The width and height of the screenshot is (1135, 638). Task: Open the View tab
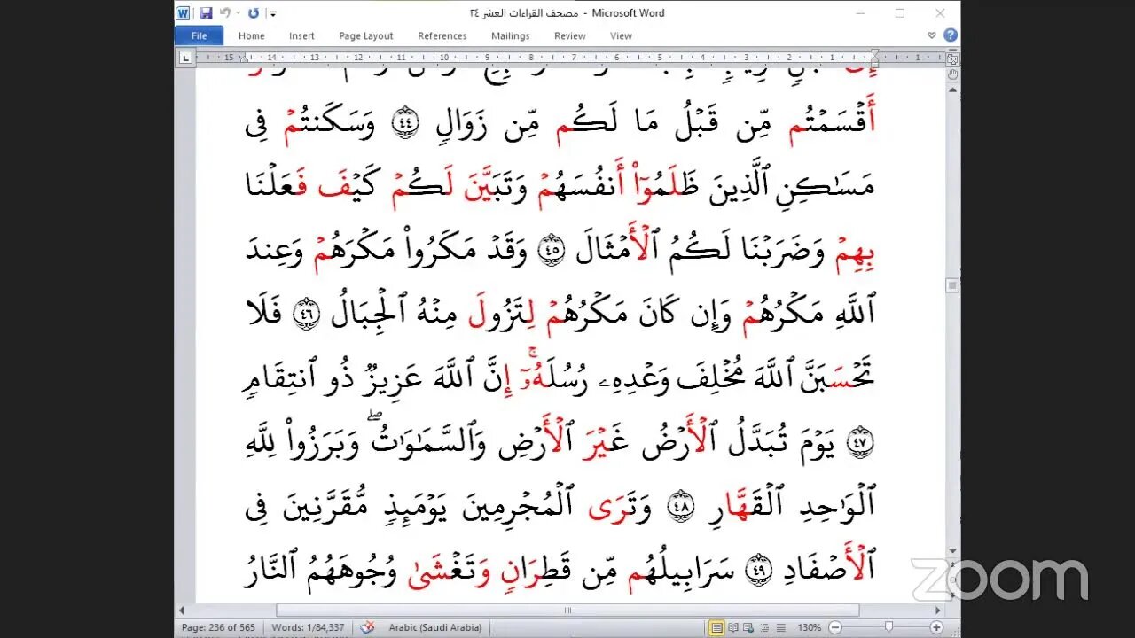pos(622,35)
